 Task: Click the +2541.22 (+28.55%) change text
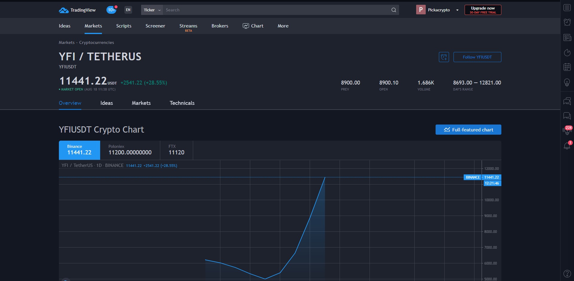click(x=144, y=83)
